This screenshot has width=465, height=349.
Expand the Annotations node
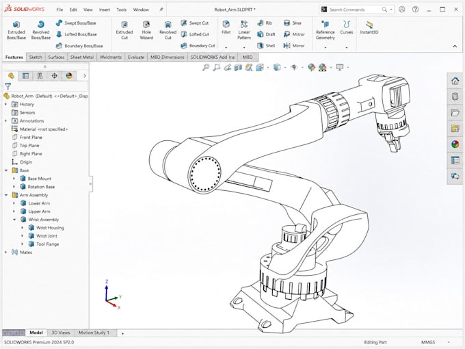[x=5, y=121]
